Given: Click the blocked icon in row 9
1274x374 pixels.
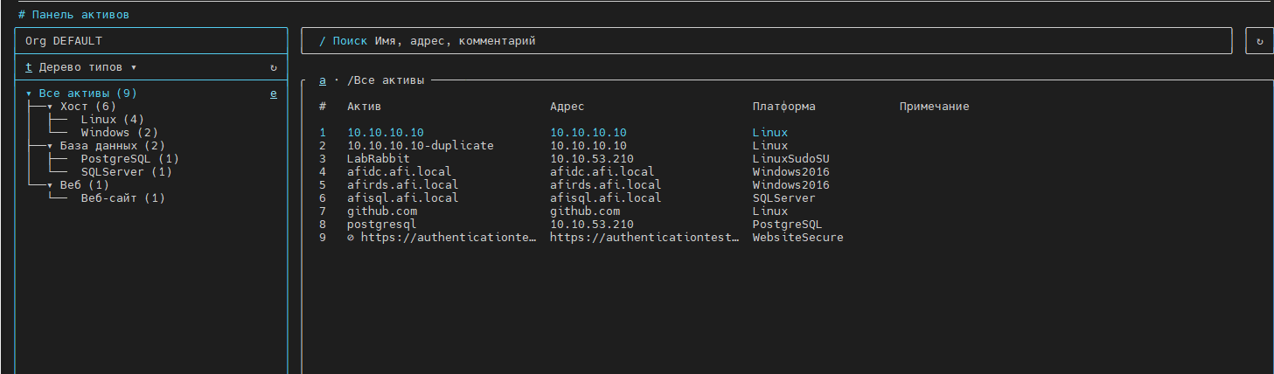Looking at the screenshot, I should [x=351, y=238].
